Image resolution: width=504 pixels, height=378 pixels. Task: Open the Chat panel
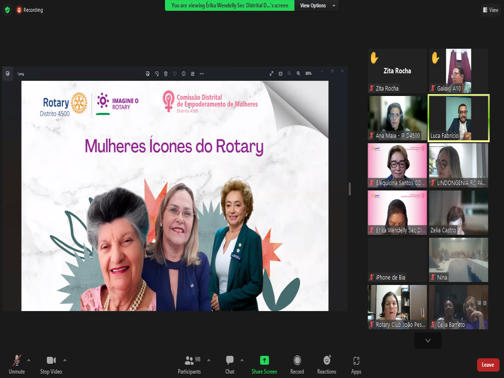tap(230, 363)
